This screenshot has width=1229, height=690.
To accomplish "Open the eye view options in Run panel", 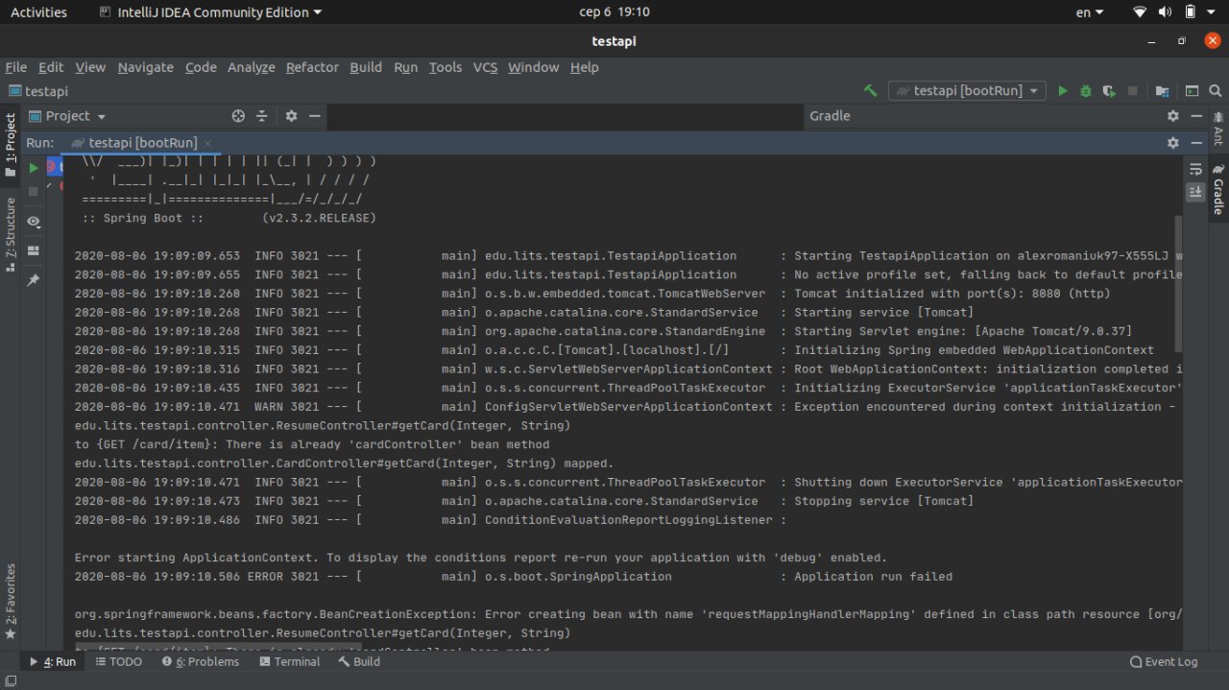I will tap(34, 222).
